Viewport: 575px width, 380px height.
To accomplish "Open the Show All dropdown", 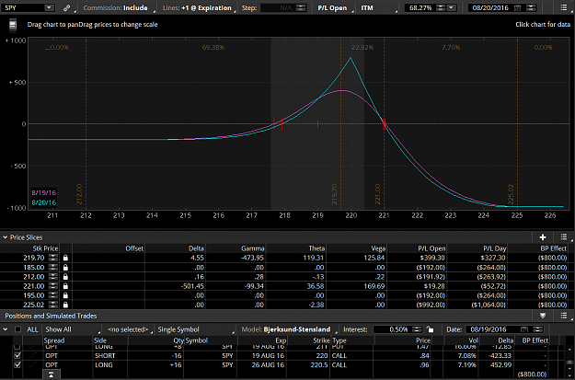I will pyautogui.click(x=72, y=329).
